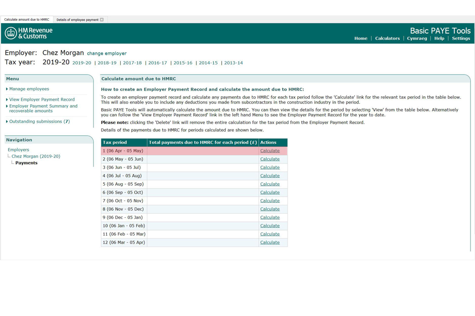Calculate period 1 (06 Apr - 05 May)
This screenshot has width=475, height=316.
pos(270,151)
